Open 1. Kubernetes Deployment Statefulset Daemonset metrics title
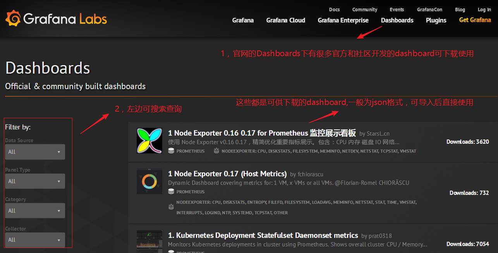The image size is (498, 253). (x=263, y=235)
